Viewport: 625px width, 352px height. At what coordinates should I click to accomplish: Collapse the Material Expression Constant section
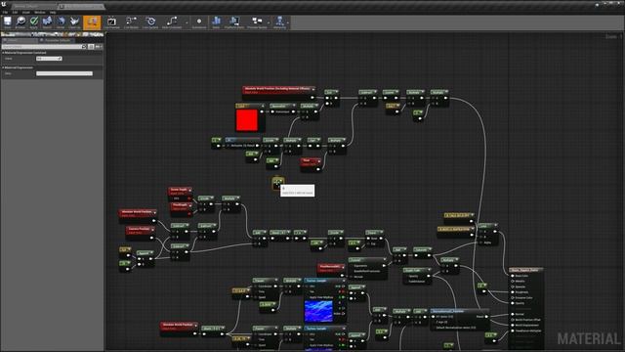(x=3, y=53)
